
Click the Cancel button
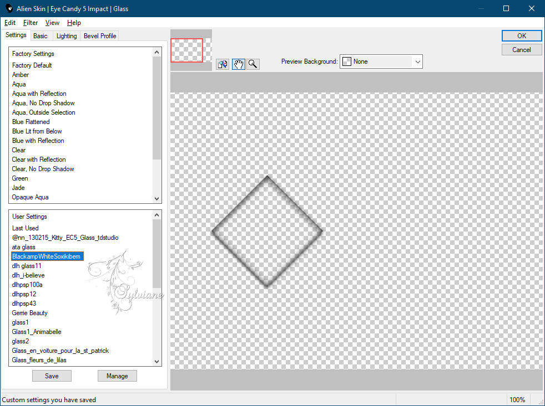click(x=521, y=50)
